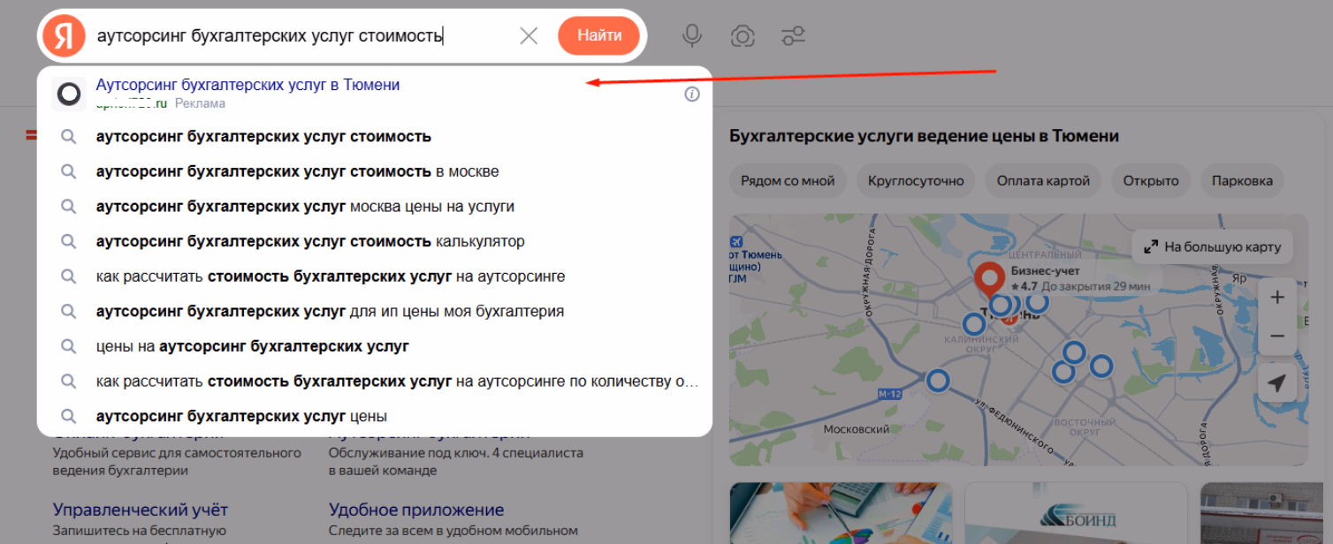
Task: Click the Yandex logo icon
Action: pos(64,36)
